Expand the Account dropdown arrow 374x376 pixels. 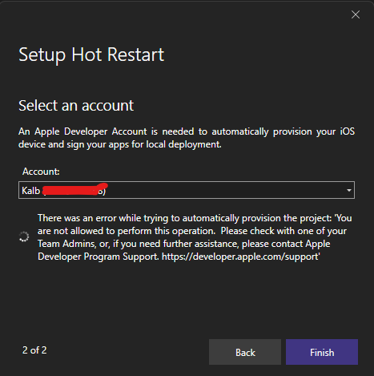(348, 190)
